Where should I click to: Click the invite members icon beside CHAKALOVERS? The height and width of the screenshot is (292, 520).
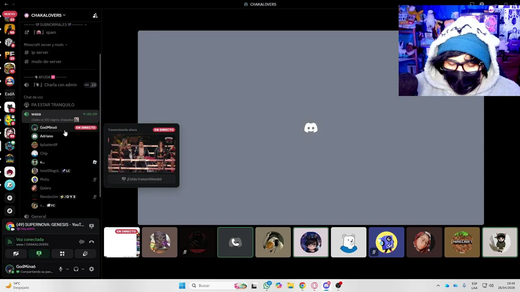(95, 15)
